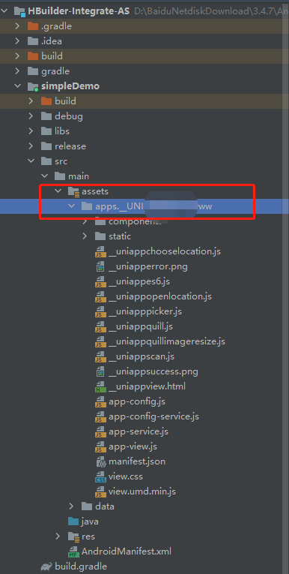Select the java folder name
Viewport: 289px width, 574px height.
[x=90, y=521]
